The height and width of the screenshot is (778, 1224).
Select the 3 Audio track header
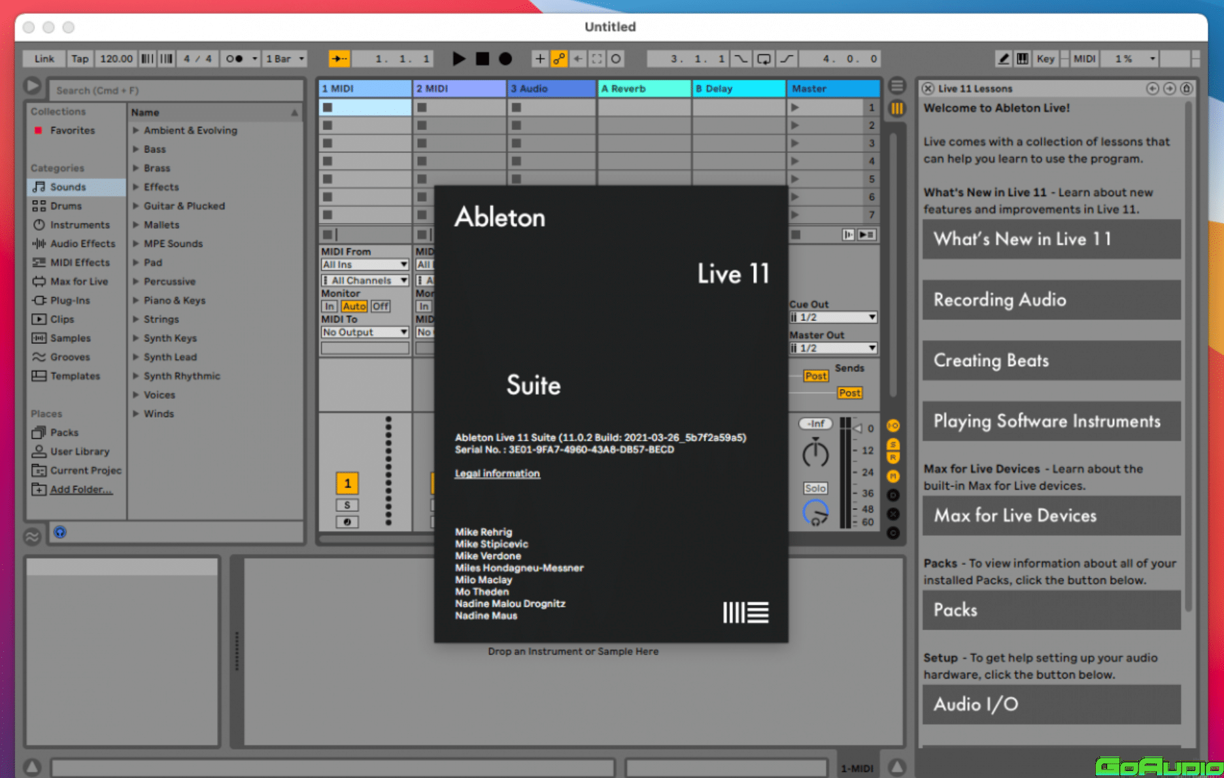click(552, 89)
